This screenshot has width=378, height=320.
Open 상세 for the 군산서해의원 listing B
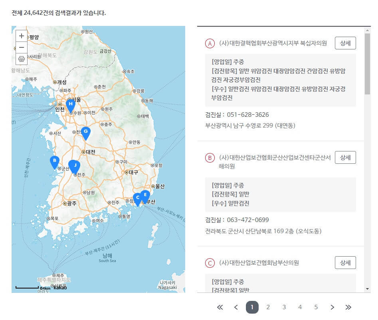click(345, 157)
